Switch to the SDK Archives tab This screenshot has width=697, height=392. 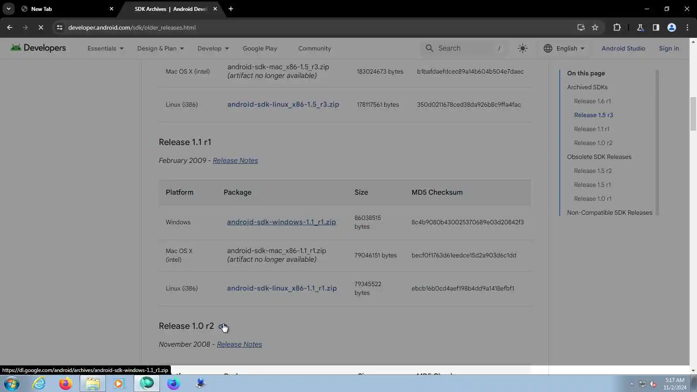171,9
